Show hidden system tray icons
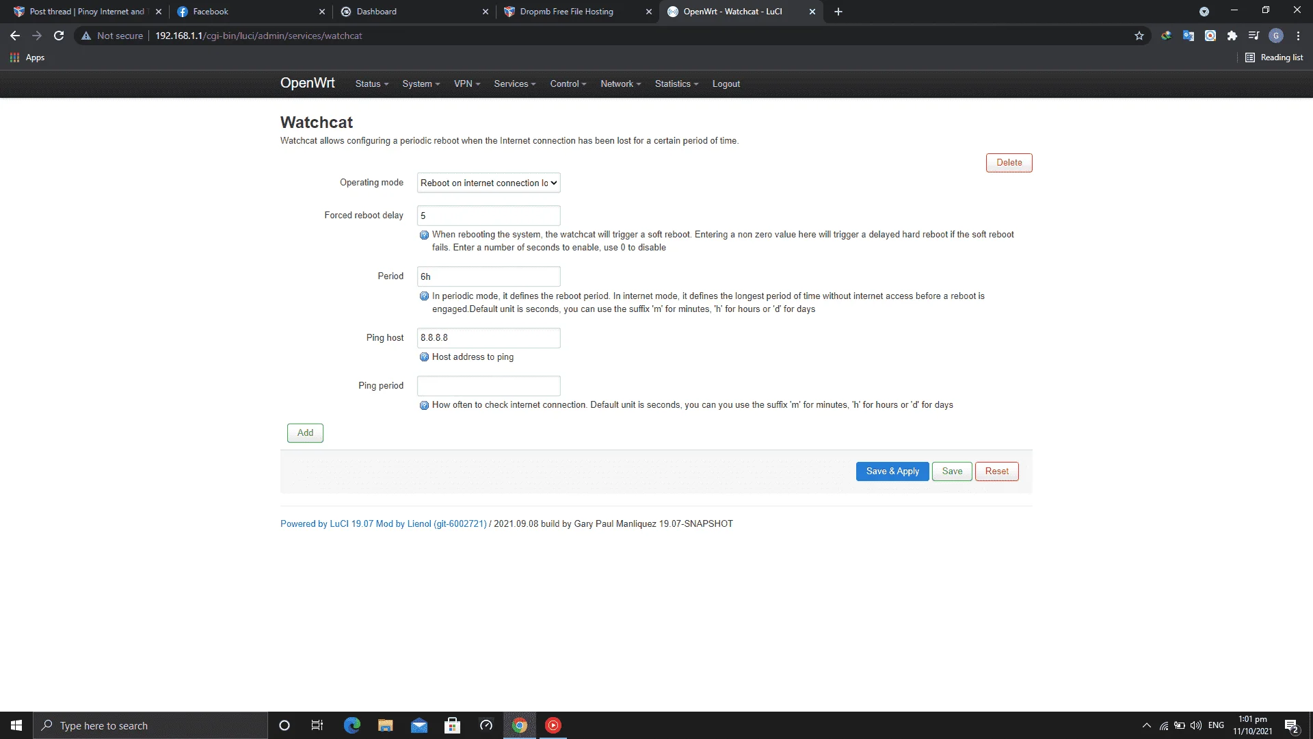The image size is (1313, 739). [1147, 725]
